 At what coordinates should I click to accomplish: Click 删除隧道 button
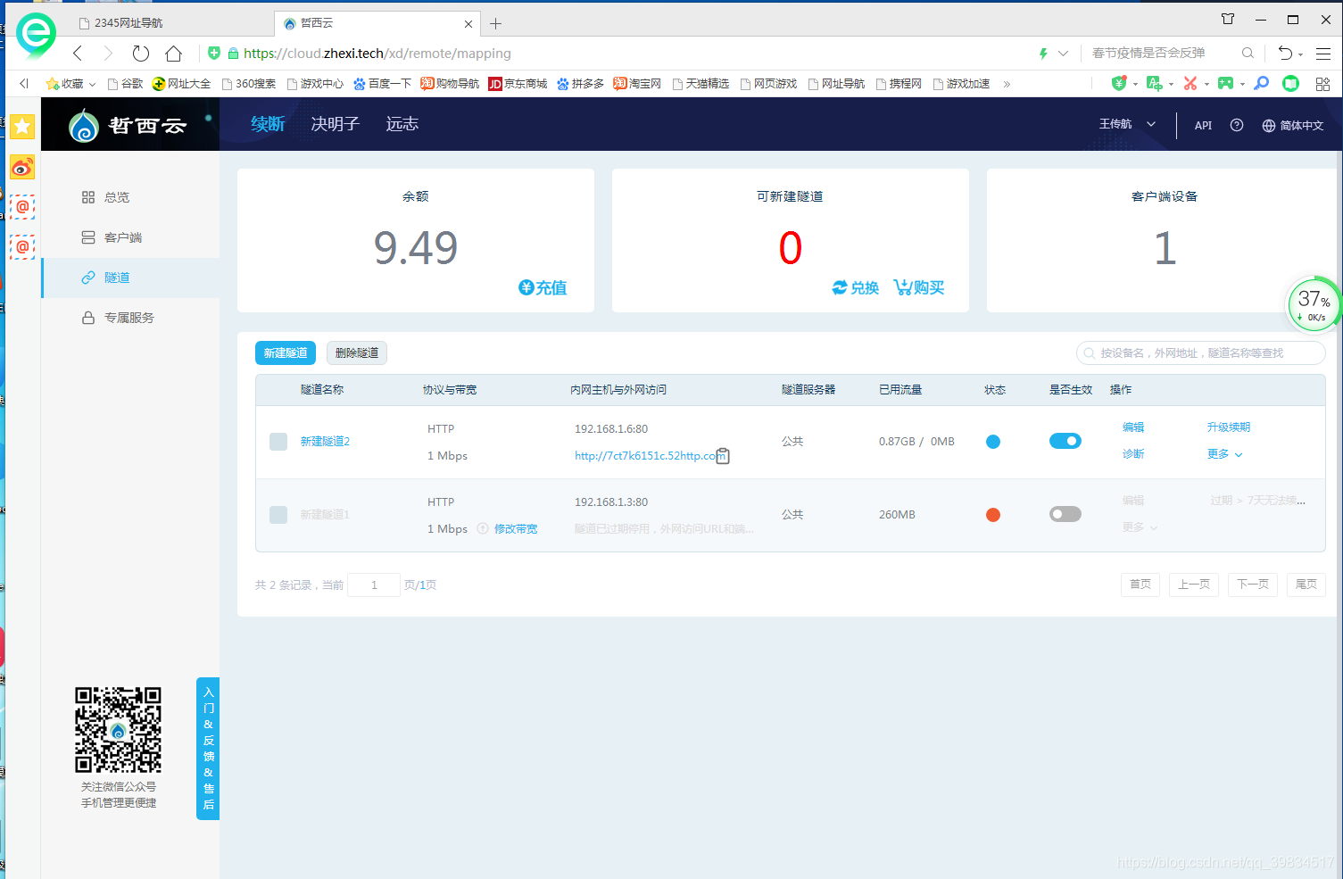click(357, 353)
